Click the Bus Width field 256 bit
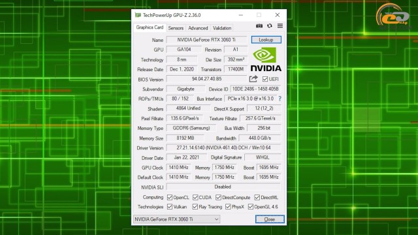The image size is (418, 235). pos(264,128)
